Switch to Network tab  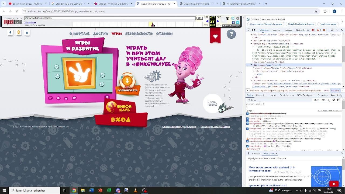[x=300, y=30]
